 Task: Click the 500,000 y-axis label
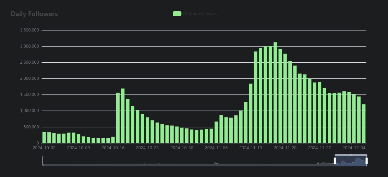pos(31,127)
